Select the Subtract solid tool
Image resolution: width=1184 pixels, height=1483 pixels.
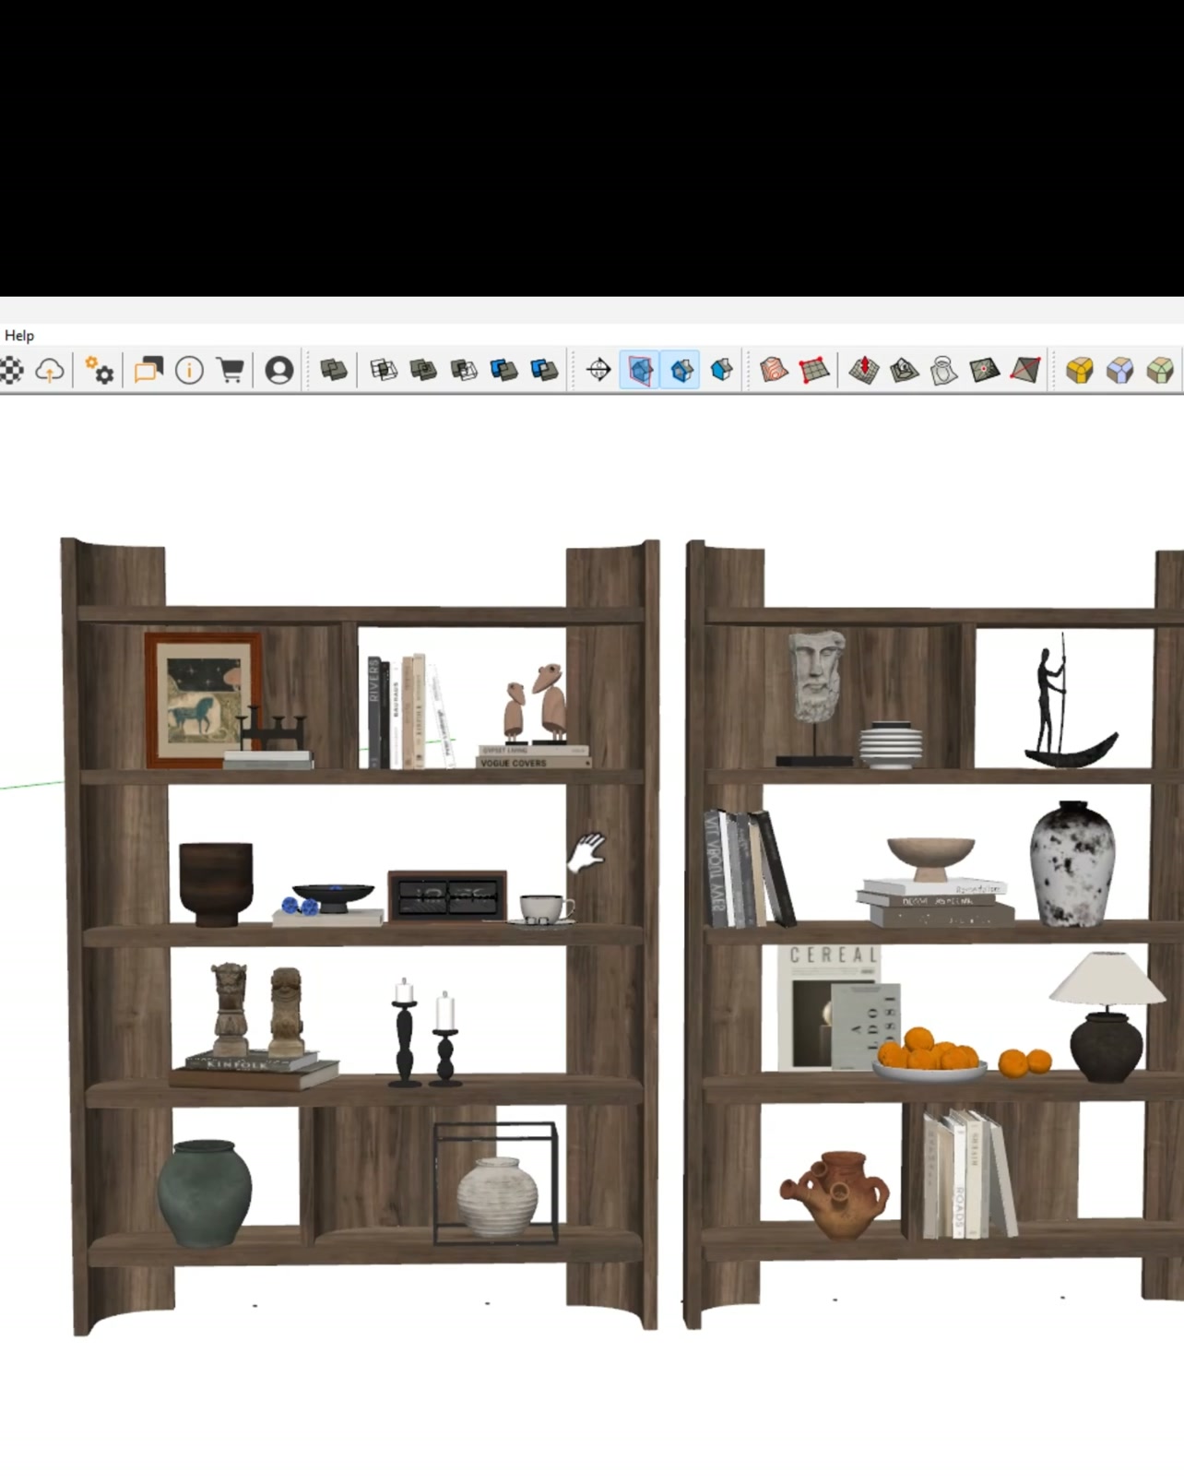pyautogui.click(x=464, y=371)
